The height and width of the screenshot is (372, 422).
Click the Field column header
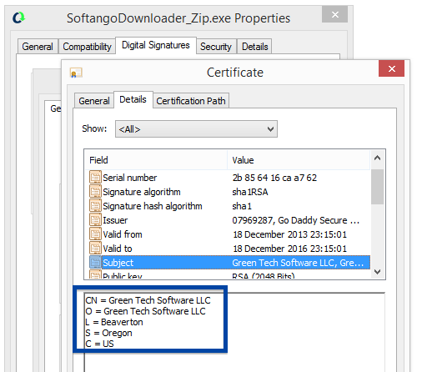(x=156, y=160)
